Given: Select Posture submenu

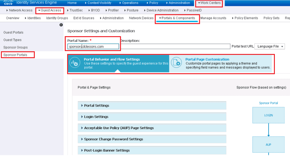Looking at the screenshot, I should (131, 10).
